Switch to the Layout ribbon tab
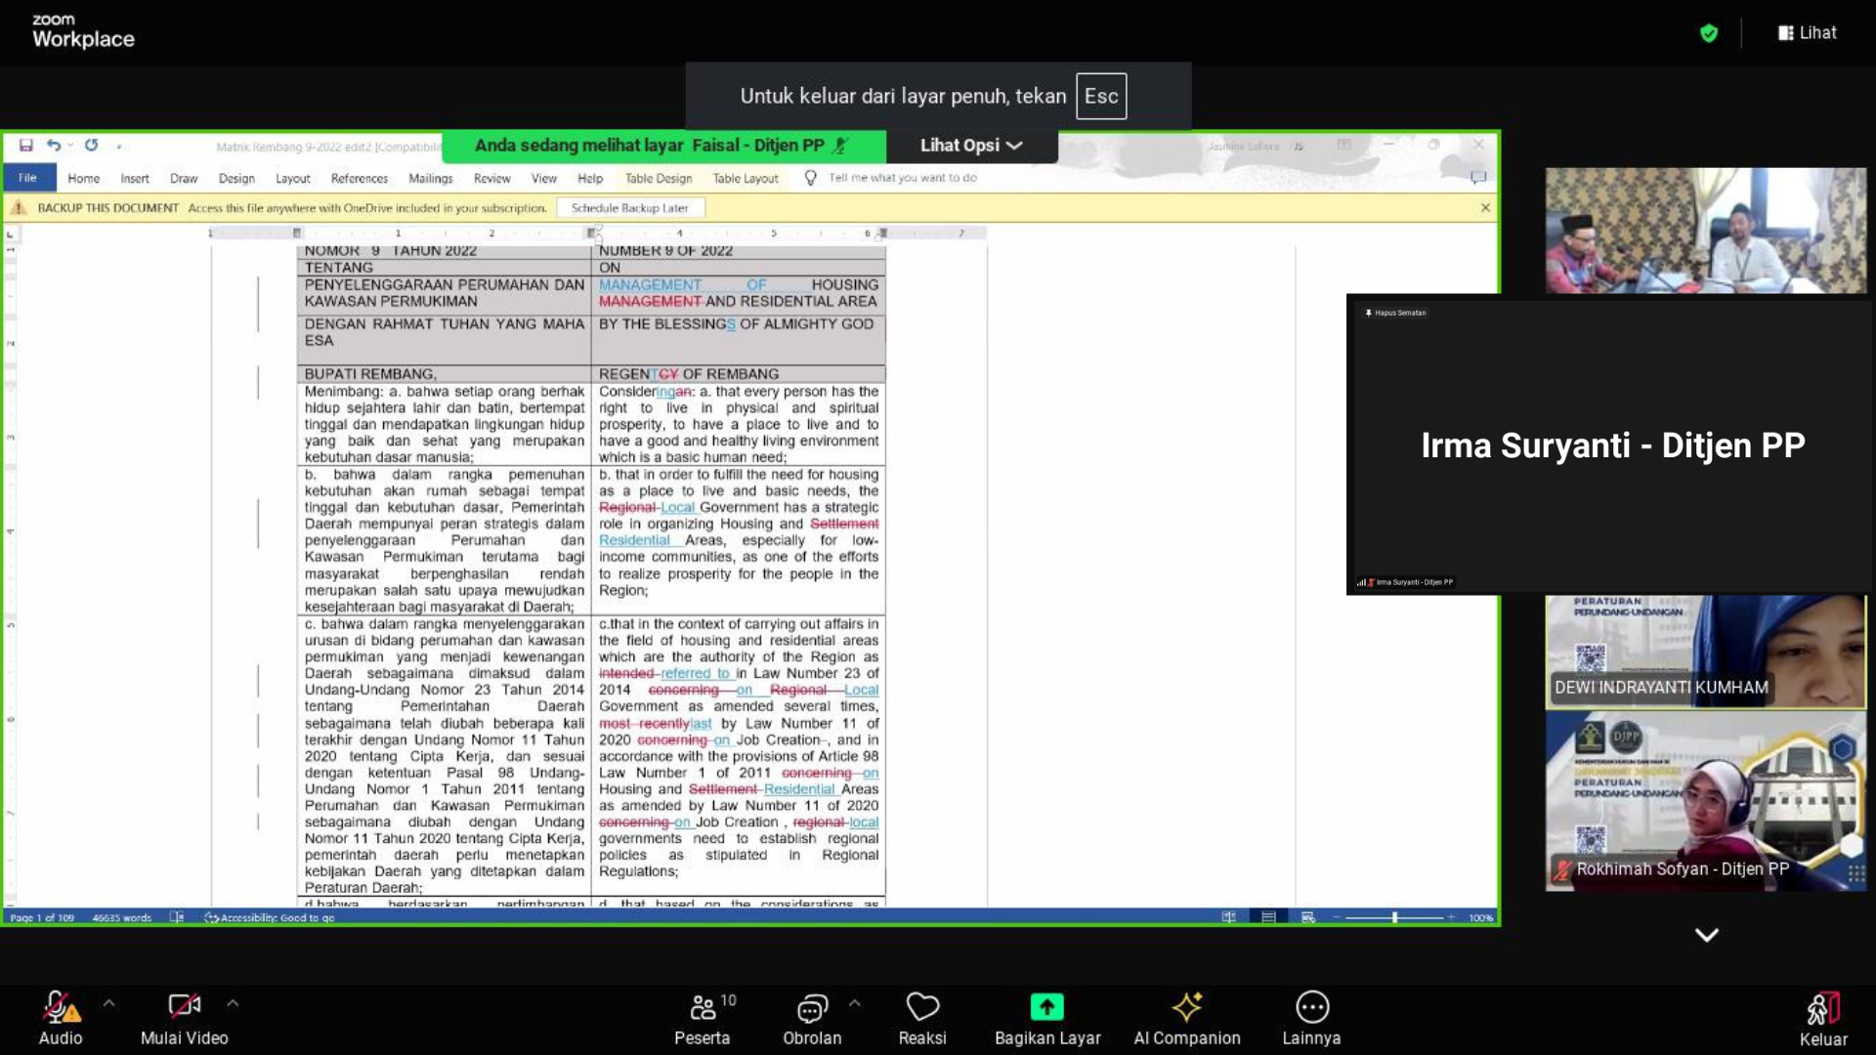The height and width of the screenshot is (1055, 1876). [x=292, y=179]
